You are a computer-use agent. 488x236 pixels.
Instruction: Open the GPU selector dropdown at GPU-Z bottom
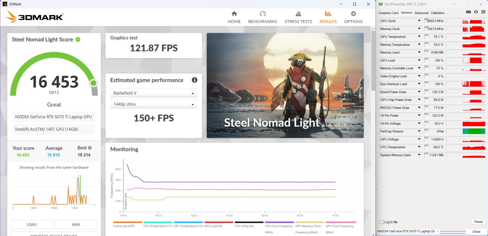[409, 231]
